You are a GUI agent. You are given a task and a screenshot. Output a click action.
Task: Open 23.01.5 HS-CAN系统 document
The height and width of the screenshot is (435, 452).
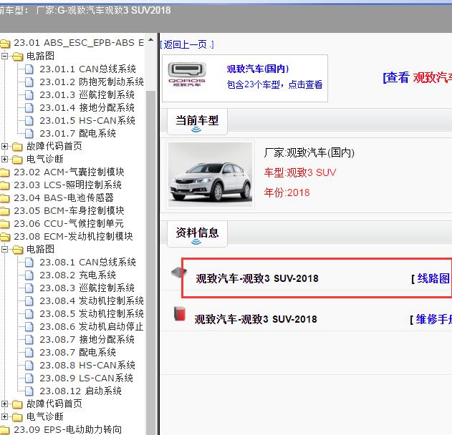click(87, 121)
